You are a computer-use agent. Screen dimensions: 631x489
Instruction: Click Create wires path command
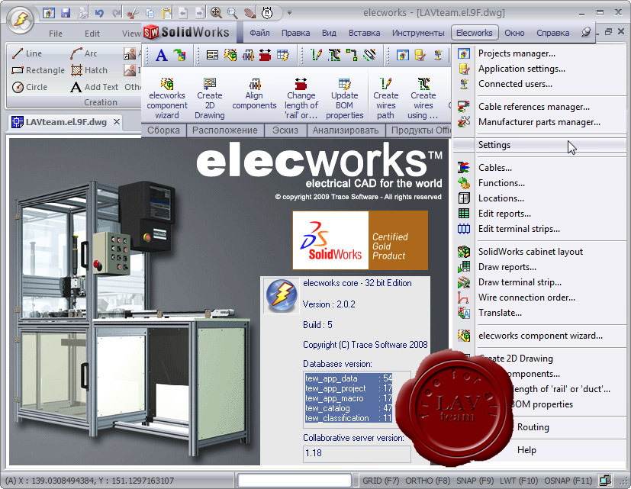385,98
